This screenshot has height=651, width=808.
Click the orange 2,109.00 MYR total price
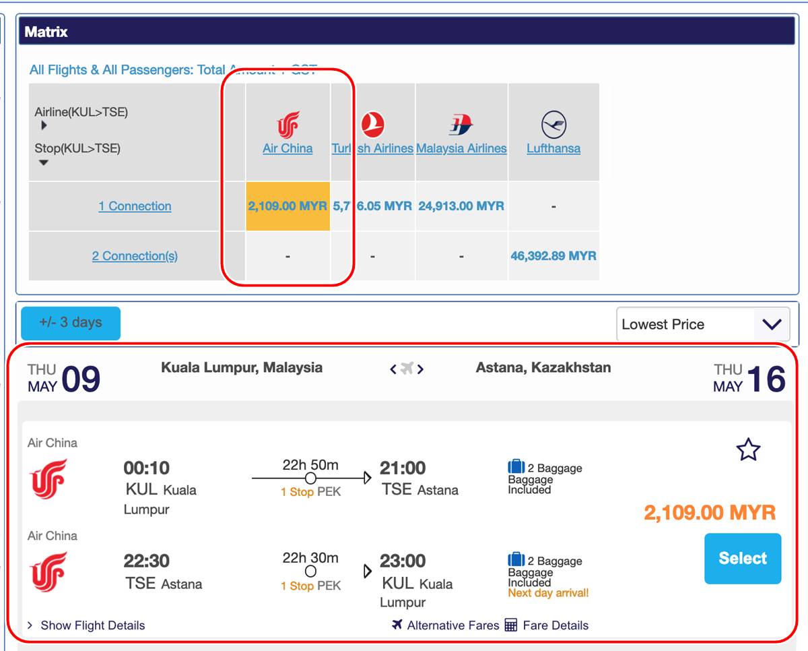click(710, 512)
